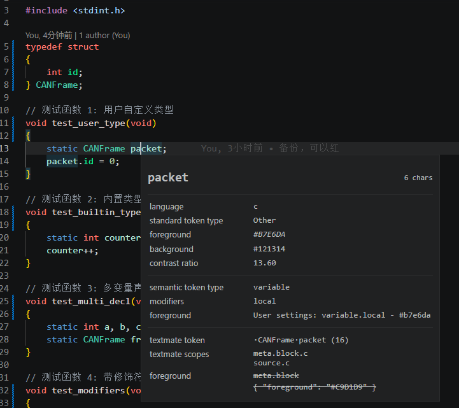Image resolution: width=459 pixels, height=408 pixels.
Task: Click 'User settings: variable.local - #b7e6da' text
Action: [x=342, y=315]
